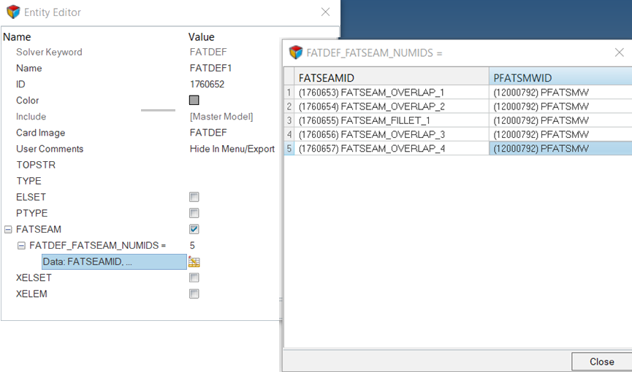Click the FATSEAMID column header
632x372 pixels.
coord(391,77)
